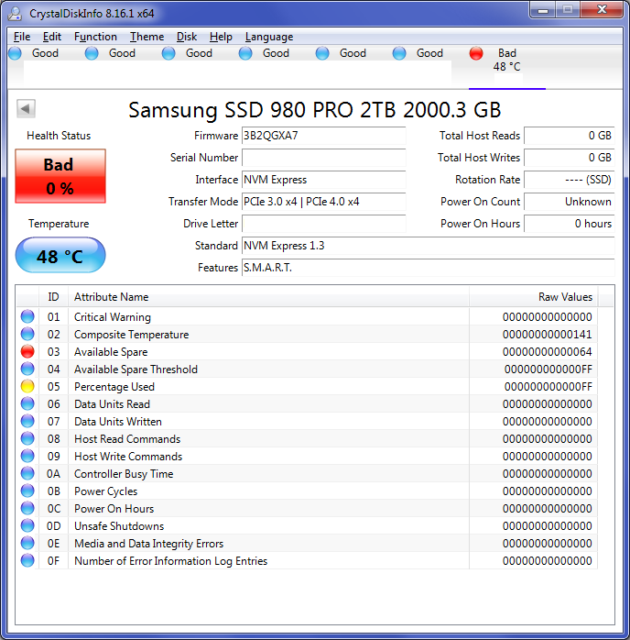
Task: Open the Edit menu
Action: [x=52, y=37]
